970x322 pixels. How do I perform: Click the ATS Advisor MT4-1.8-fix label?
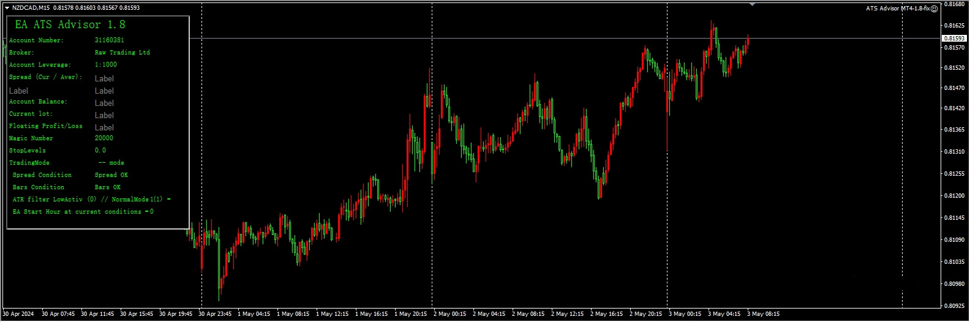click(898, 9)
